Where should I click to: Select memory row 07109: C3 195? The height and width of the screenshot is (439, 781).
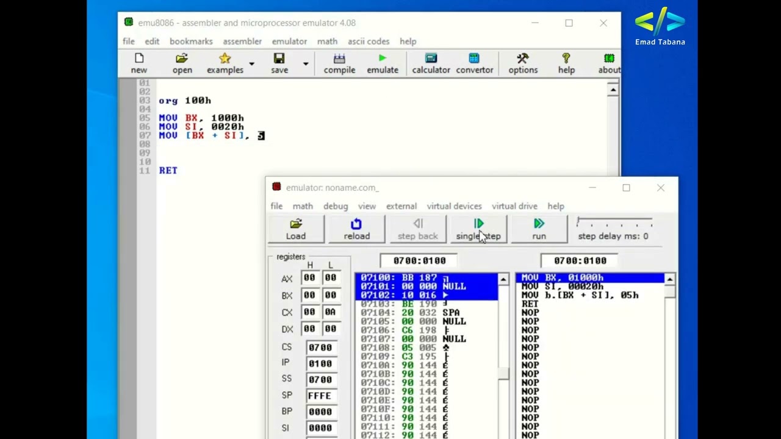click(426, 356)
